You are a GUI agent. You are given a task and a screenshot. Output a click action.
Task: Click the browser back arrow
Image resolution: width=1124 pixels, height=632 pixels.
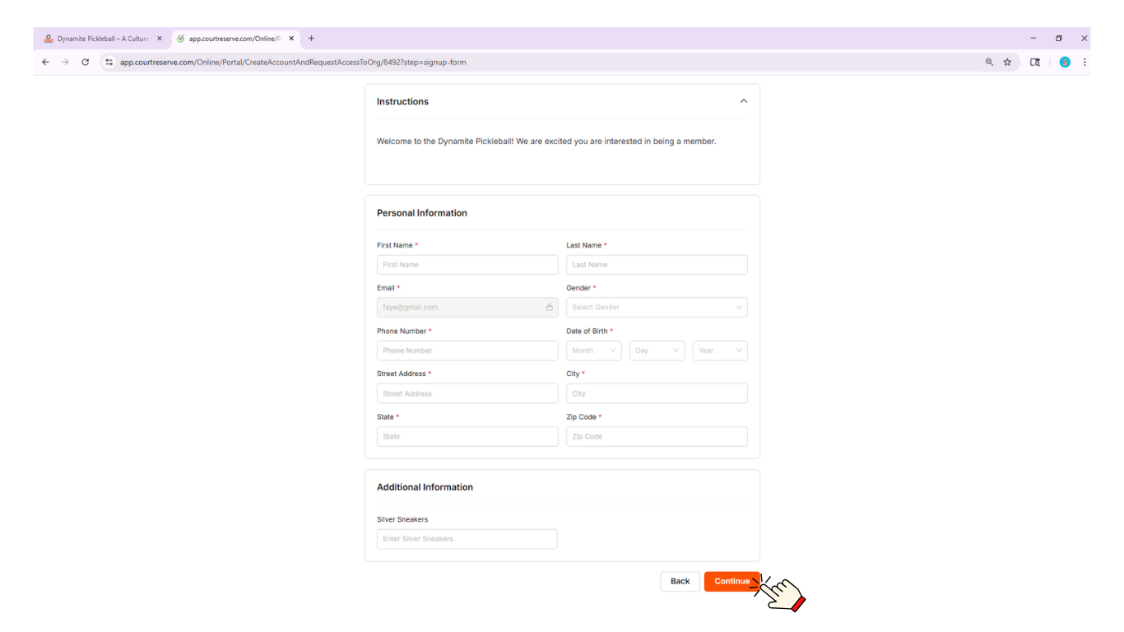pyautogui.click(x=45, y=62)
